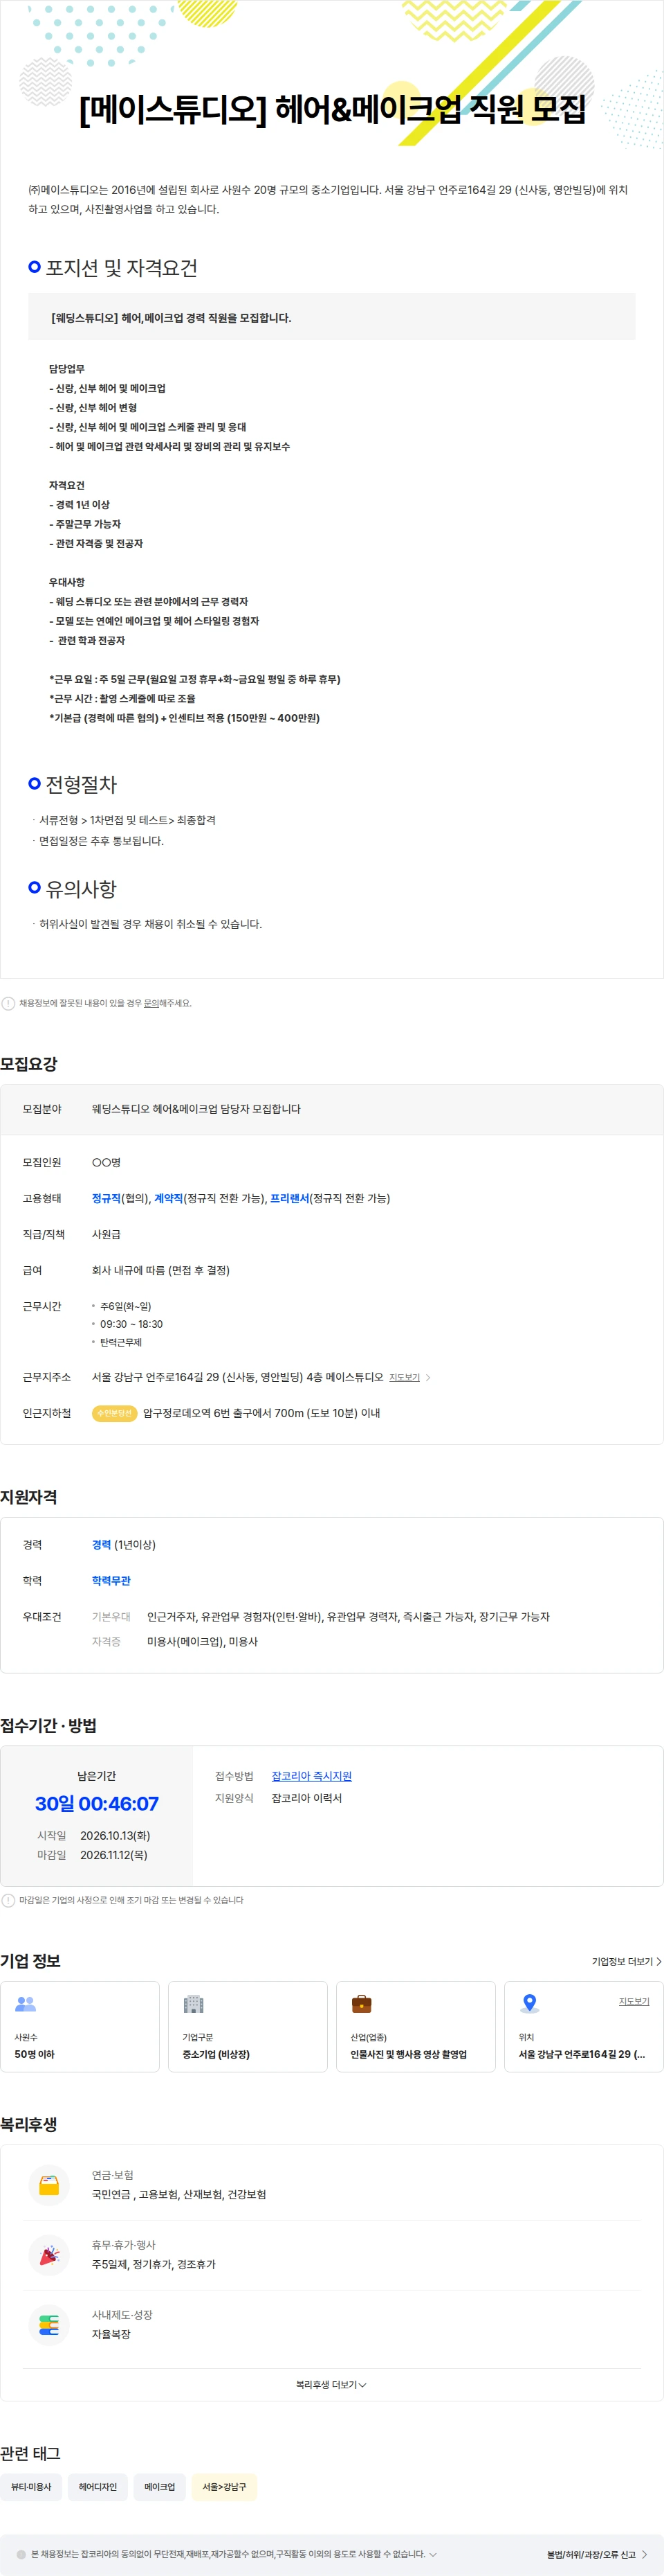Click the 자율복장 benefit text

tap(111, 2334)
